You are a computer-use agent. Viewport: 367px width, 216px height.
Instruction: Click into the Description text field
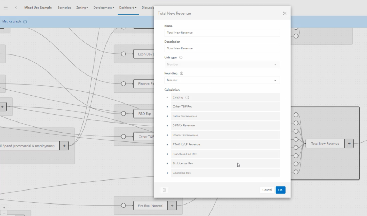click(222, 48)
